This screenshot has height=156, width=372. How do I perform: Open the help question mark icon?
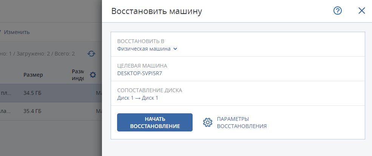tap(338, 11)
